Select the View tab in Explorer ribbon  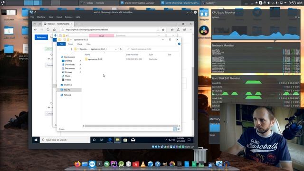click(88, 44)
